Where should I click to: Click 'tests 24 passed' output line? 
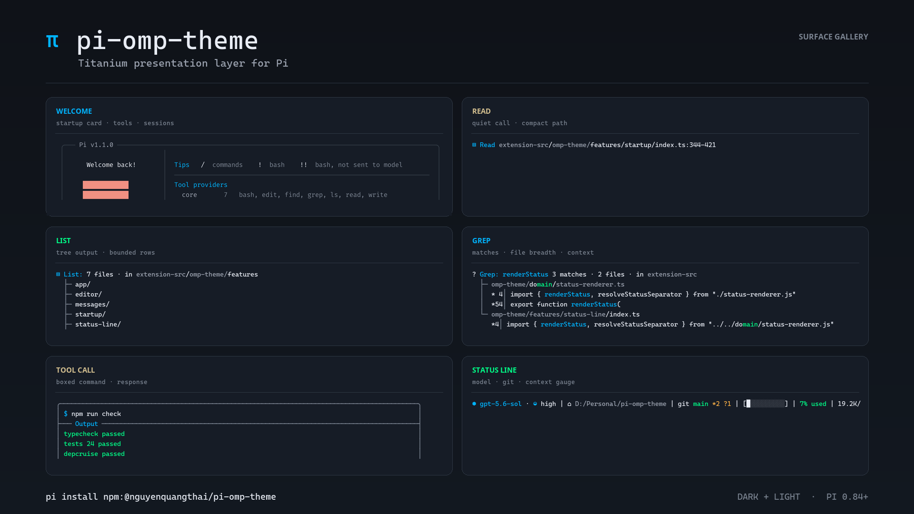pos(92,444)
